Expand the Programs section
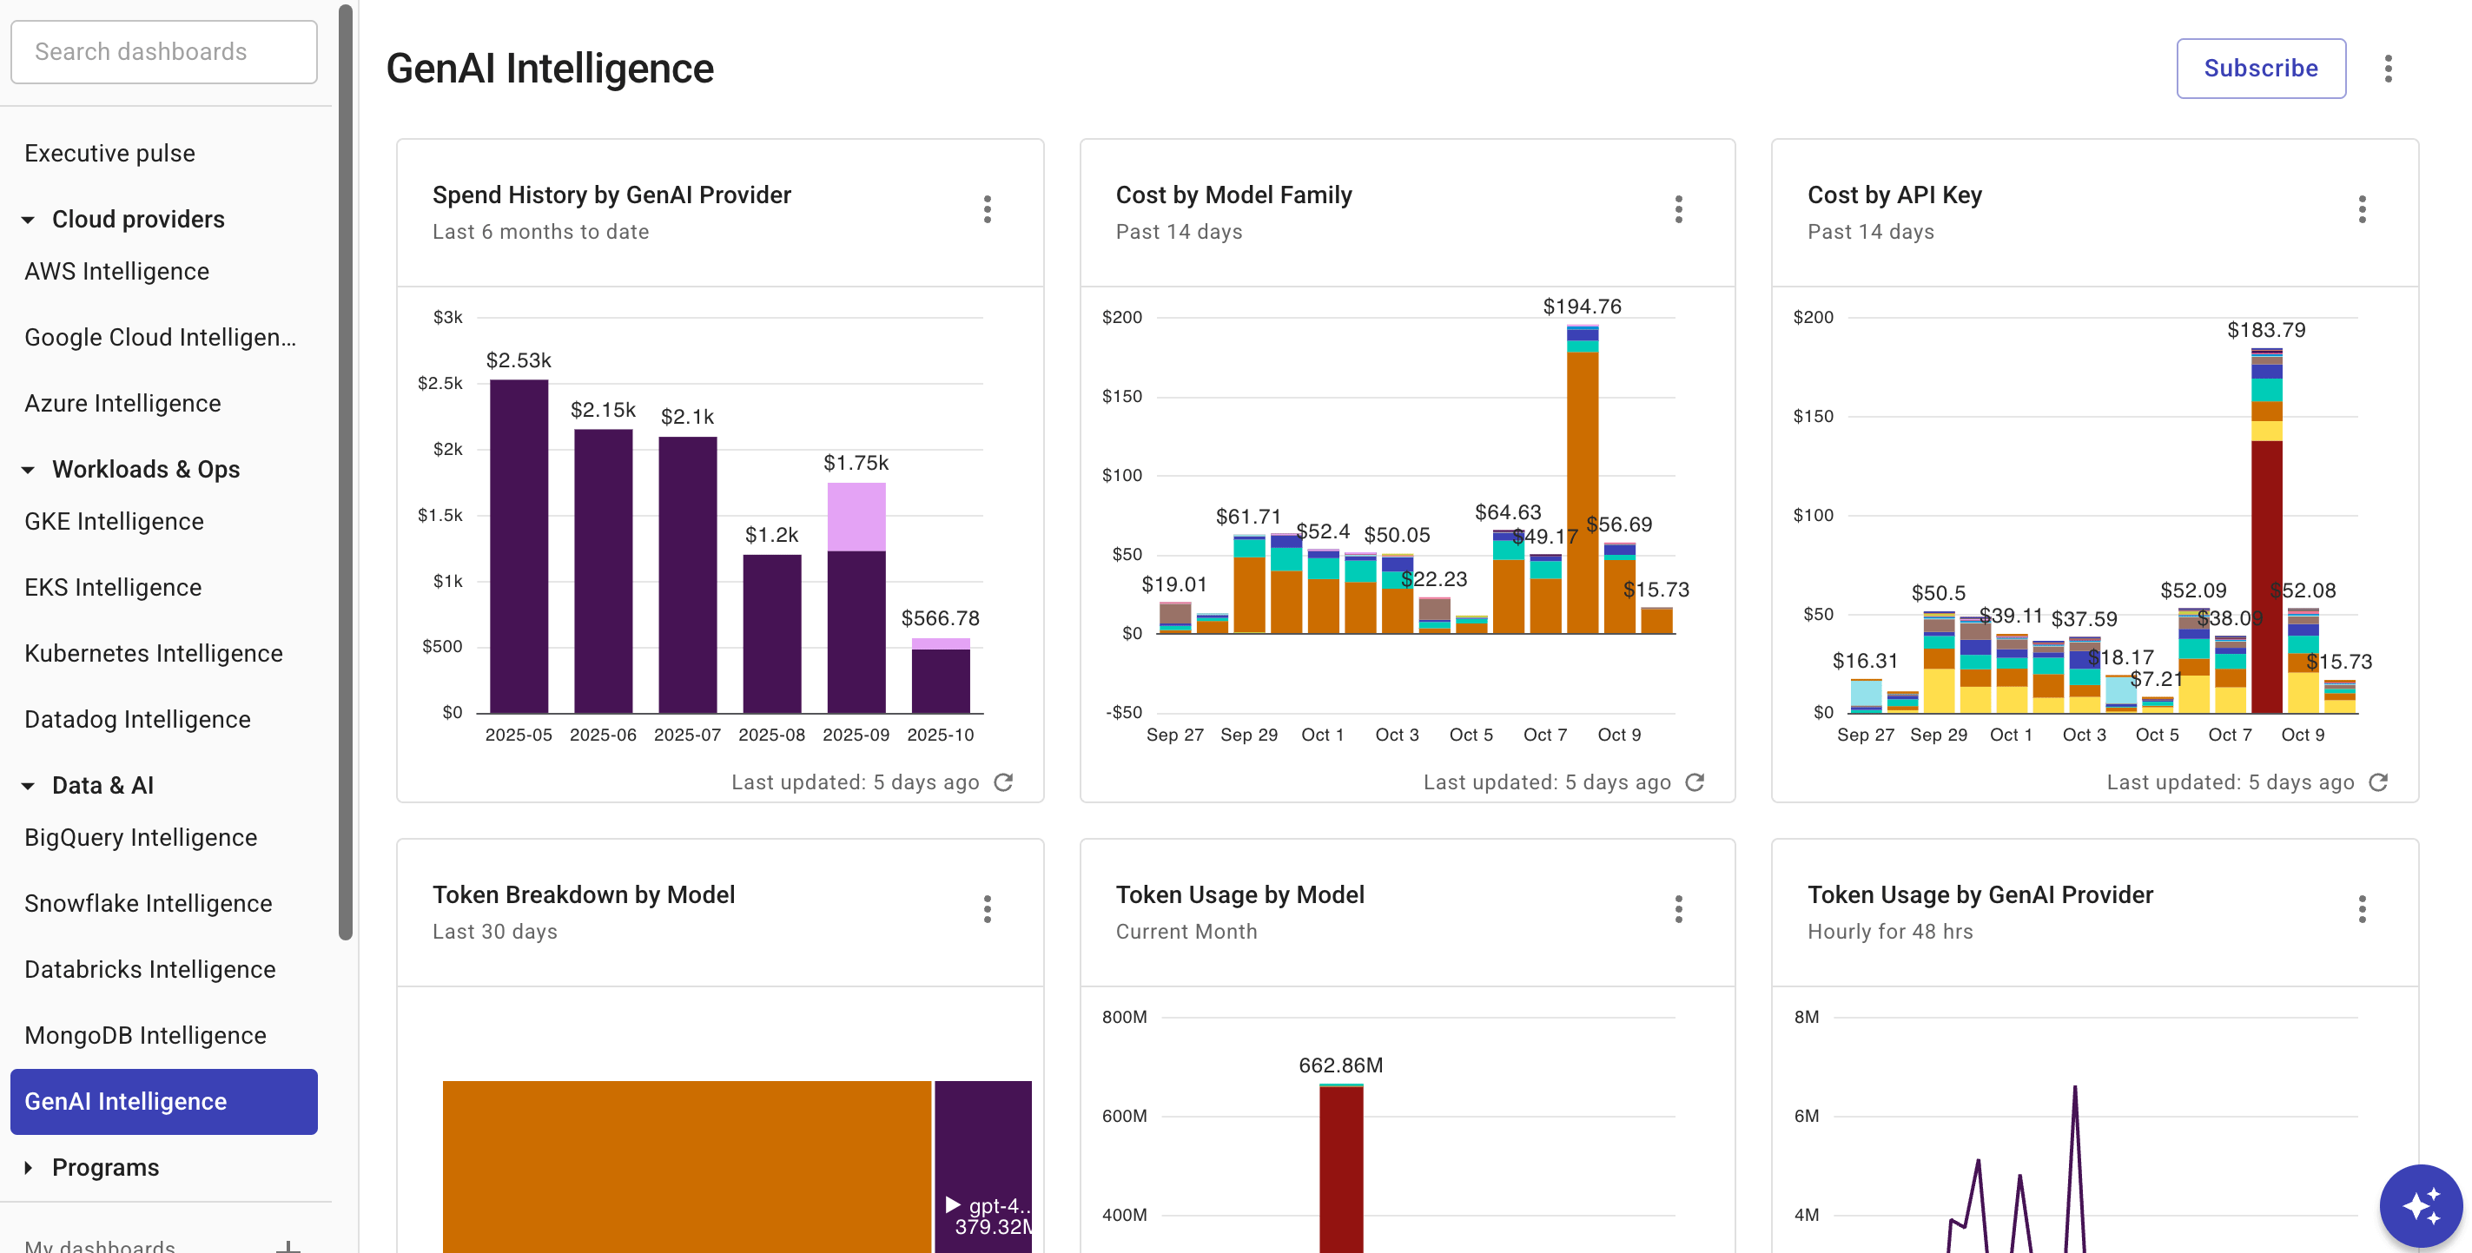 click(x=29, y=1168)
